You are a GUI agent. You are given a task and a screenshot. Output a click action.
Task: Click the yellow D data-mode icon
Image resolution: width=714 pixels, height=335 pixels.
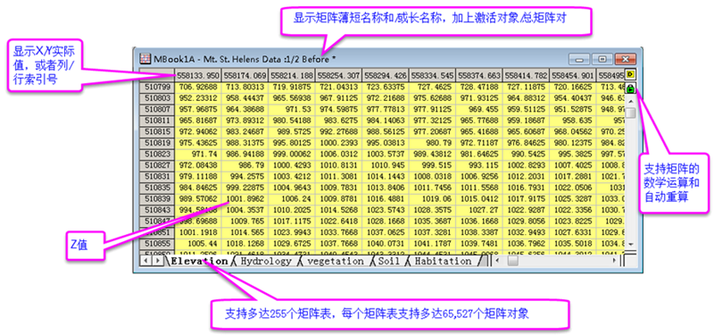pos(631,74)
